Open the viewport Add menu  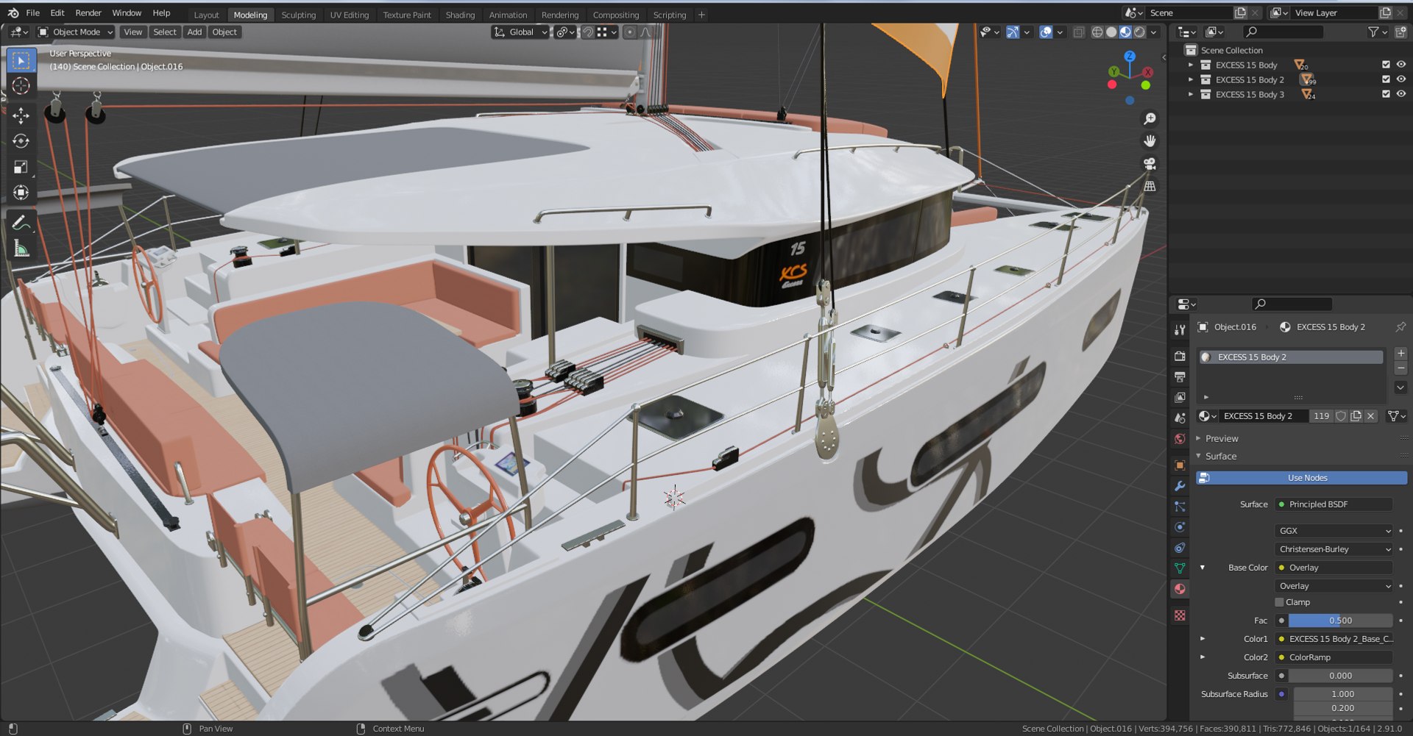coord(194,32)
